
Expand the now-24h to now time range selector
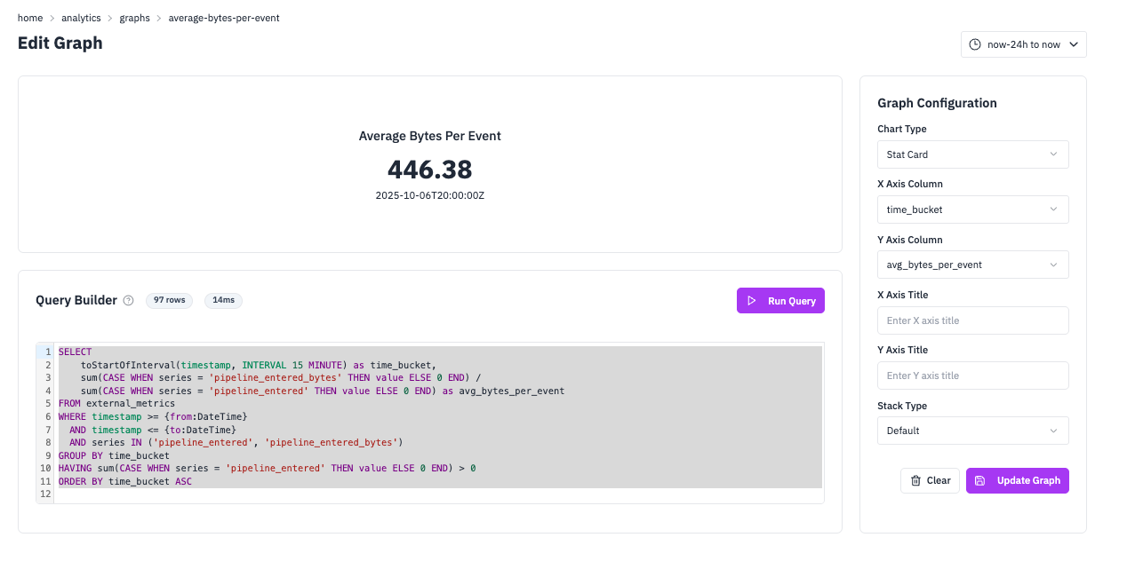tap(1023, 43)
